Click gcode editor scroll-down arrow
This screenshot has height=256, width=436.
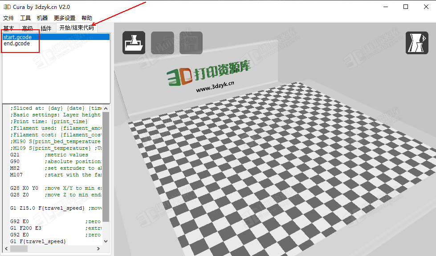click(106, 241)
